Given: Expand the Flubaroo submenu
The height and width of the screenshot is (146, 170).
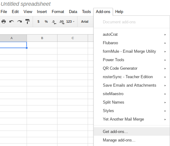Looking at the screenshot, I should click(132, 43).
